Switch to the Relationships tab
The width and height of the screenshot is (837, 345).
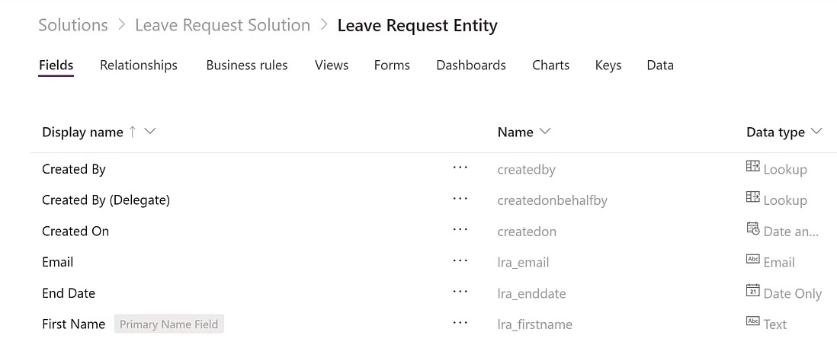tap(139, 65)
